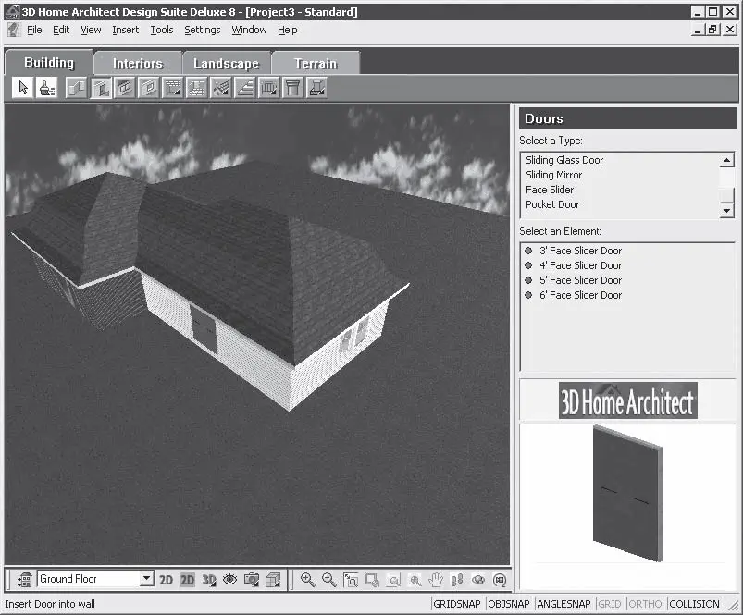Select 5' Face Slider Door element
The height and width of the screenshot is (615, 743).
pos(580,280)
